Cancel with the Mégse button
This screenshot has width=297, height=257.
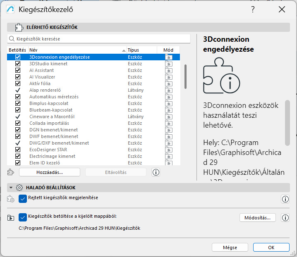(230, 247)
